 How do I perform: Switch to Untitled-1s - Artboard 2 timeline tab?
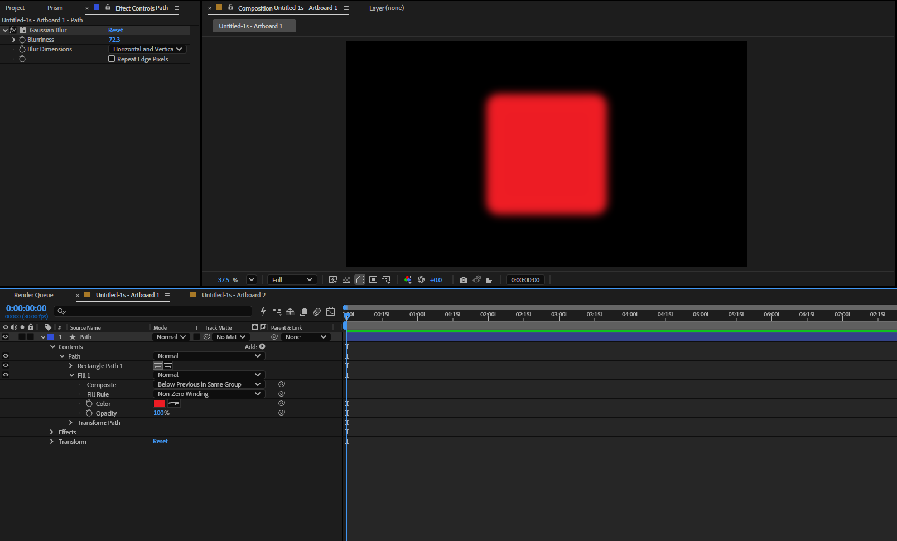point(234,295)
